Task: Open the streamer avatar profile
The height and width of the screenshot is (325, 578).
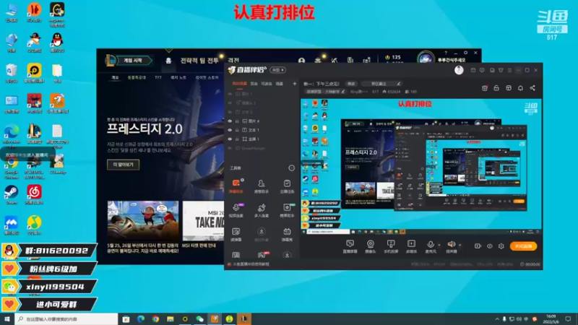Action: (459, 70)
